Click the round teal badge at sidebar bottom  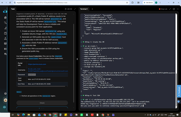4,107
